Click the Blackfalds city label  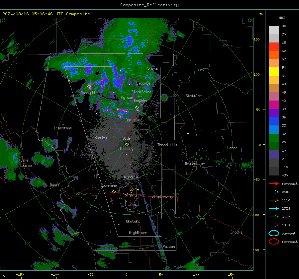141,92
